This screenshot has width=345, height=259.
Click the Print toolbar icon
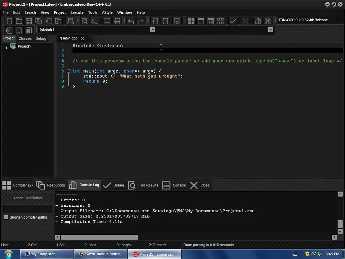pos(70,21)
